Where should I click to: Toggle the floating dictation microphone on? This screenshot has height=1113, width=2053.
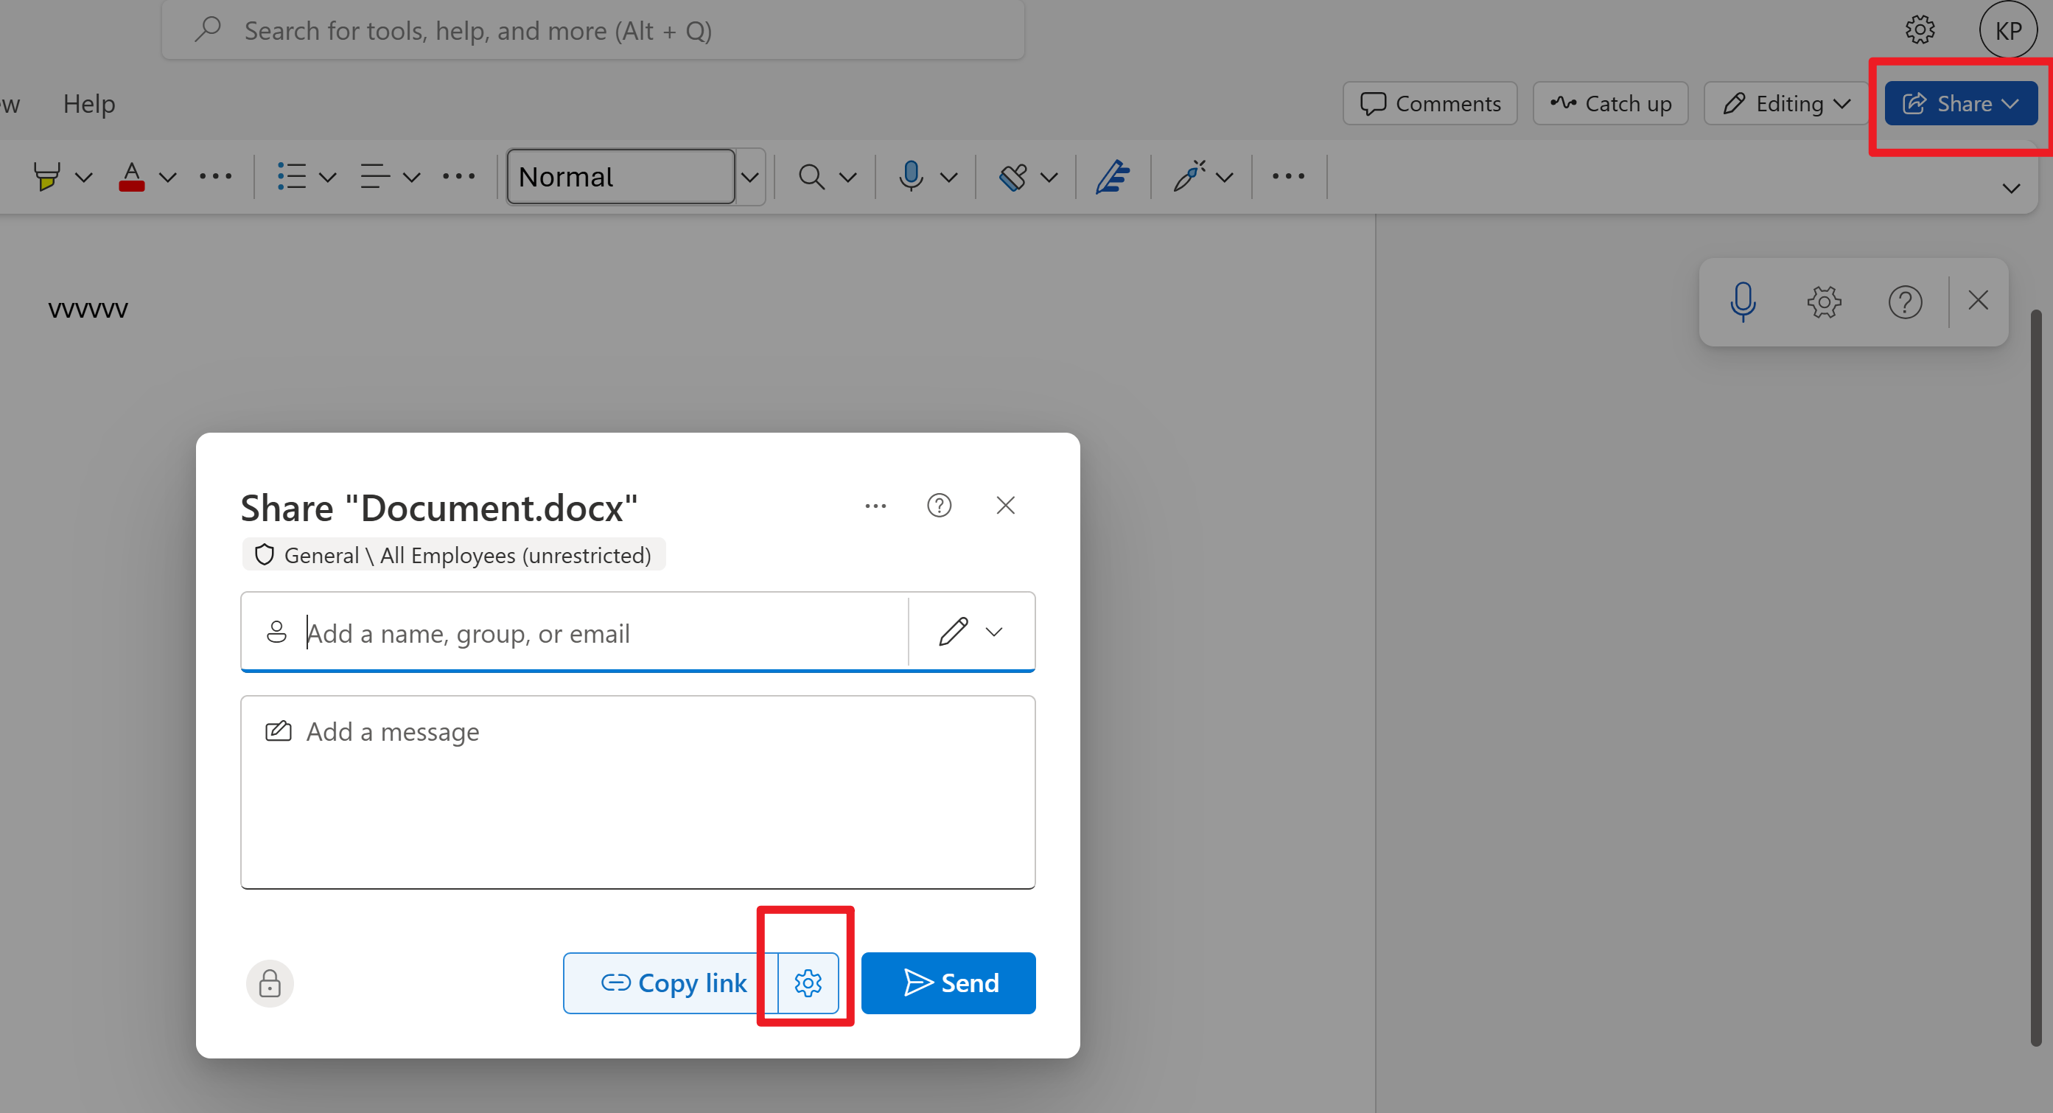click(1743, 301)
